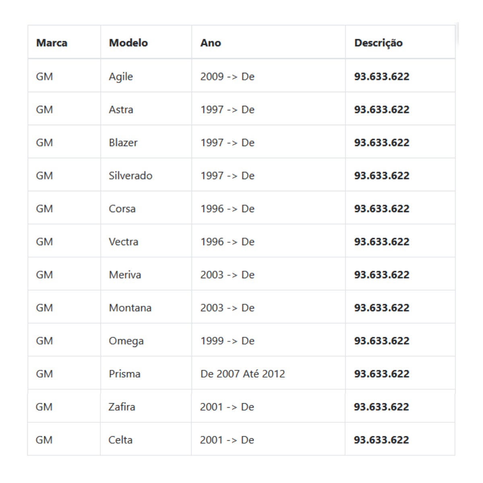Select the Meriva model cell

click(146, 274)
